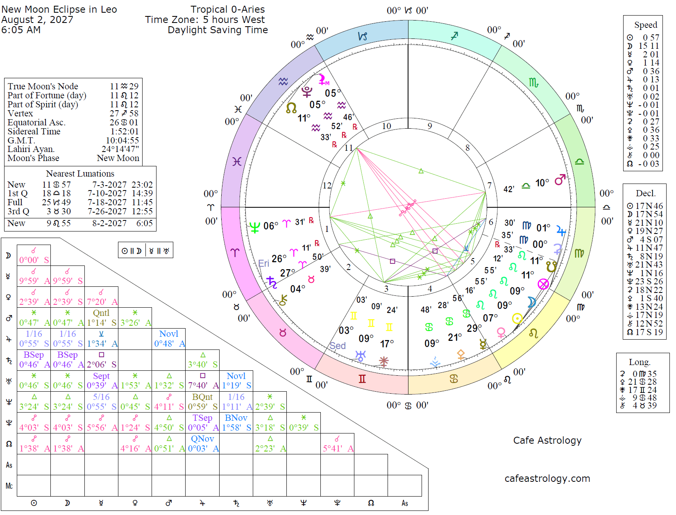Select the Chiron key glyph in Taurus
Viewport: 676px width, 515px height.
coord(283,300)
